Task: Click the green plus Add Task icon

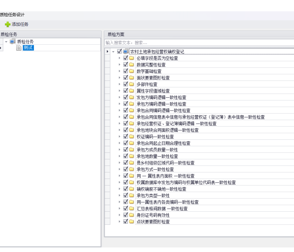Action: [8, 24]
